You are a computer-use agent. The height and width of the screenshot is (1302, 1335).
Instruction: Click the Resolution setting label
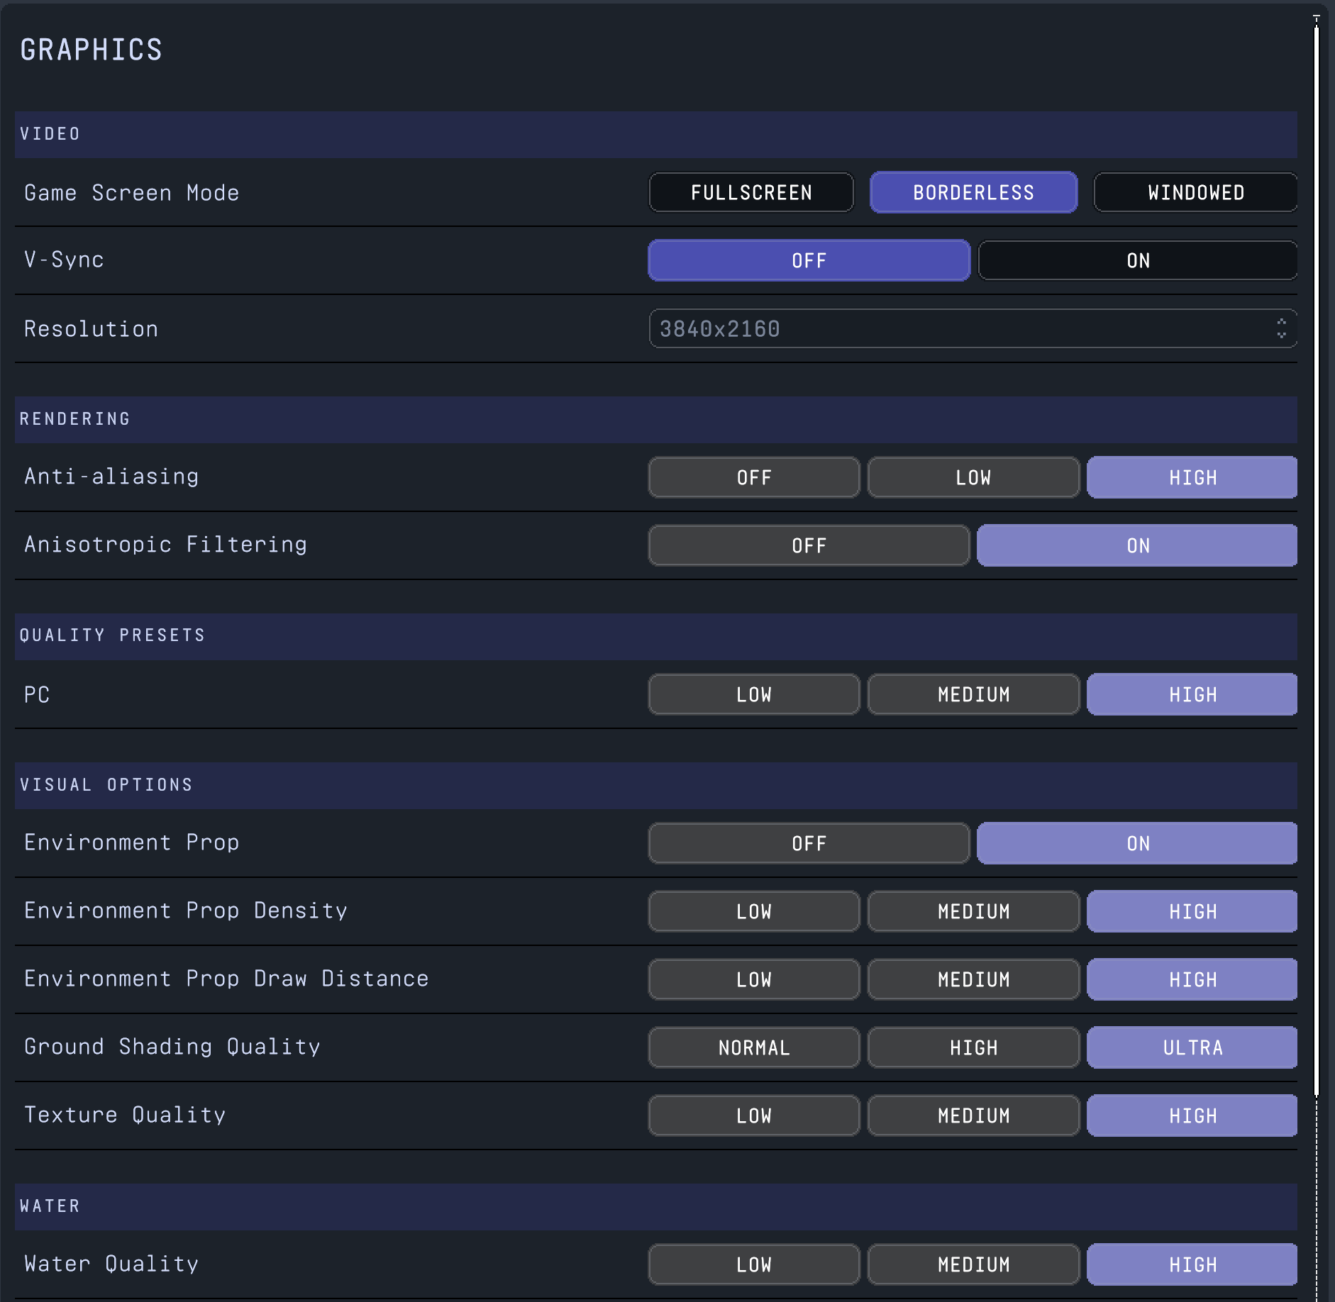[91, 329]
